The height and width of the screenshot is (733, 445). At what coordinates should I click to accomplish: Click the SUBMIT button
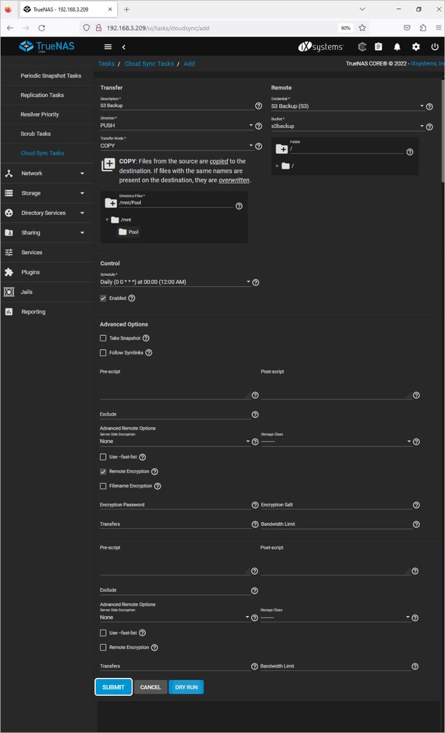pyautogui.click(x=113, y=687)
